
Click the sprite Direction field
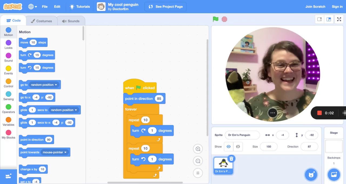[309, 146]
